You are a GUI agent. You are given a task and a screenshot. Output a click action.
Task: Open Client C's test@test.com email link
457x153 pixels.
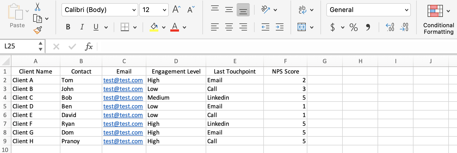(123, 97)
